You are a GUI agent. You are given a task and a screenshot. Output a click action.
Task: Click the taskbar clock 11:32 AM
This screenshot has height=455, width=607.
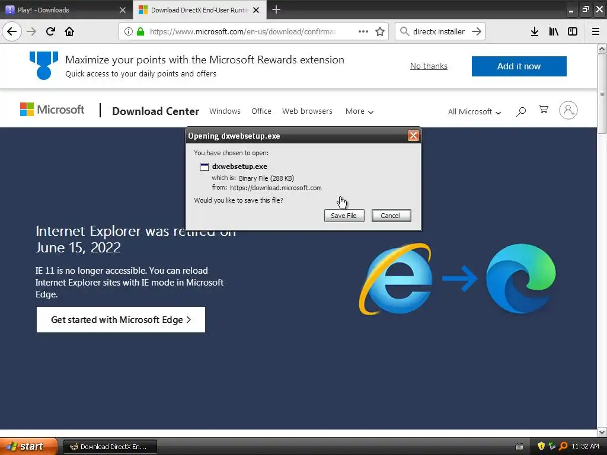point(585,446)
